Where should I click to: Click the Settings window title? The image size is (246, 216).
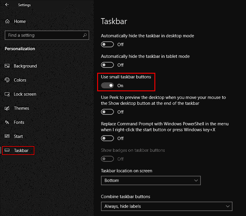pyautogui.click(x=24, y=5)
